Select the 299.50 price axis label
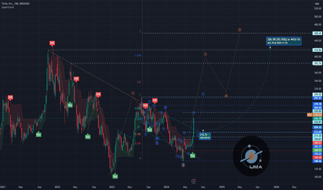The height and width of the screenshot is (190, 323). 317,95
